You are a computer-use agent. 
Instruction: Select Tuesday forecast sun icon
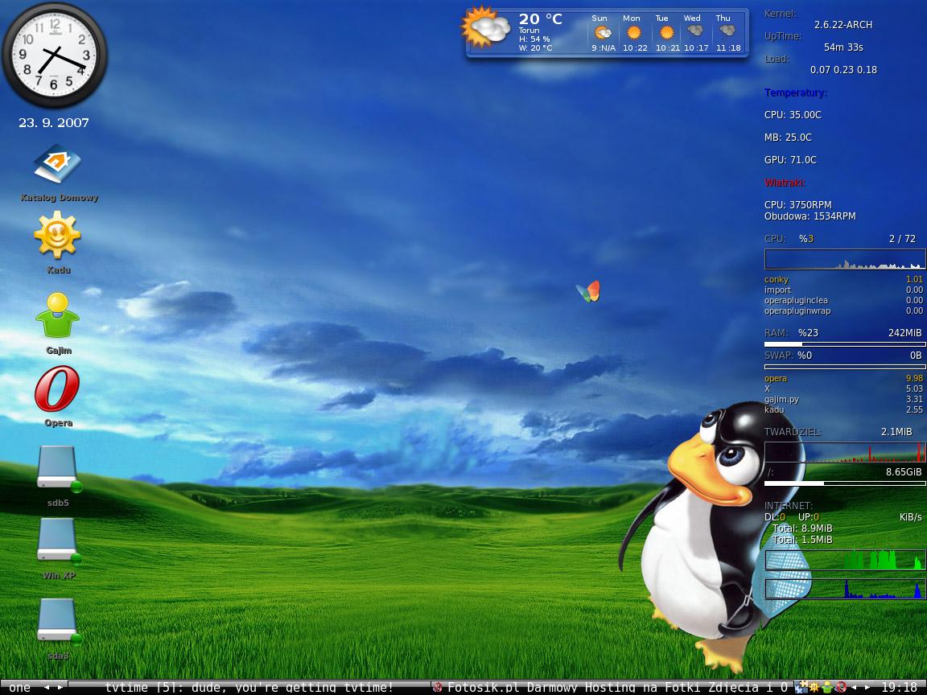tap(666, 32)
